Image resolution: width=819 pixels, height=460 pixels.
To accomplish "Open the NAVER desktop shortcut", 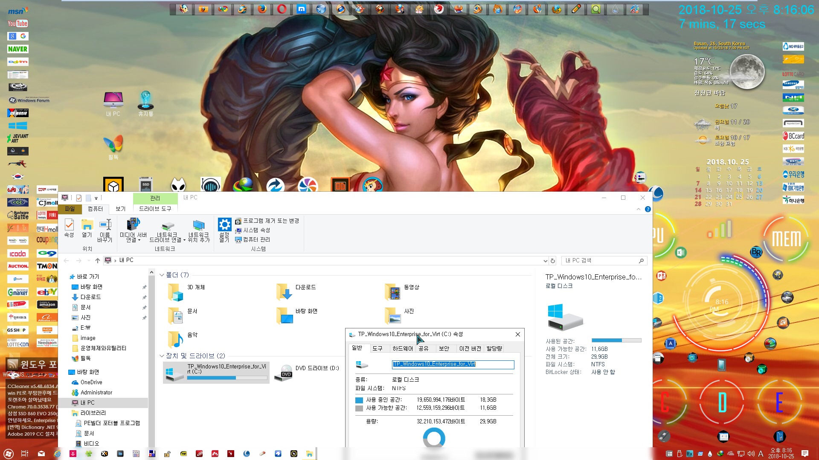I will (17, 49).
